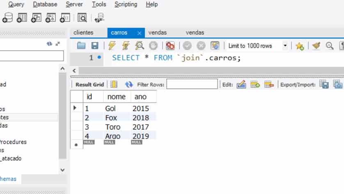Click the search table data icon

point(82,18)
